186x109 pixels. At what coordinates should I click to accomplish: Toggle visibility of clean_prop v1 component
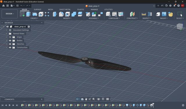click(x=7, y=27)
